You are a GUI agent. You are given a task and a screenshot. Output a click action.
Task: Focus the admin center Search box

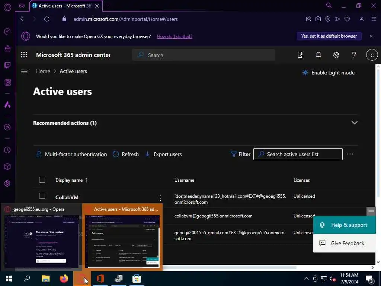coord(204,55)
